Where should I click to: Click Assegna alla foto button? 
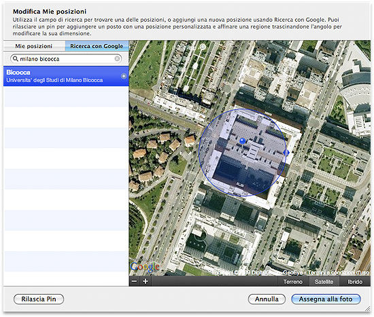[x=326, y=299]
